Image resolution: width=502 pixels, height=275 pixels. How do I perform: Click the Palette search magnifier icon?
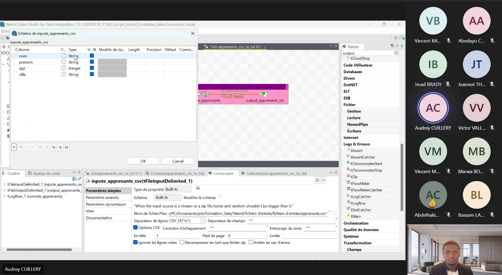[396, 53]
